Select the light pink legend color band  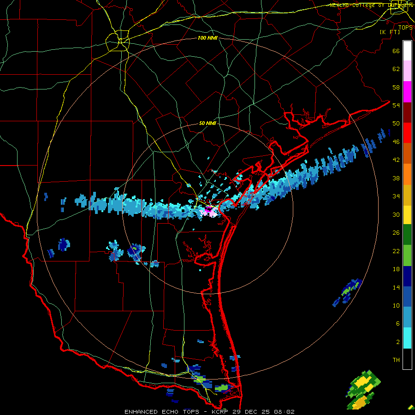point(407,71)
